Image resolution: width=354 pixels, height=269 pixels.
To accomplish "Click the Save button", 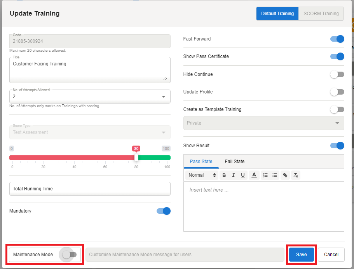I will tap(301, 255).
